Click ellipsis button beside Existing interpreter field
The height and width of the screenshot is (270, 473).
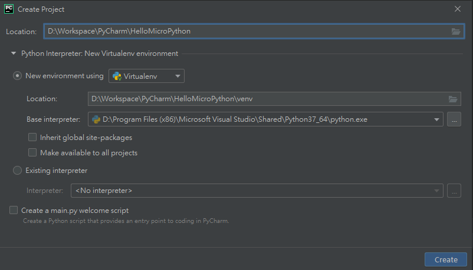[454, 191]
